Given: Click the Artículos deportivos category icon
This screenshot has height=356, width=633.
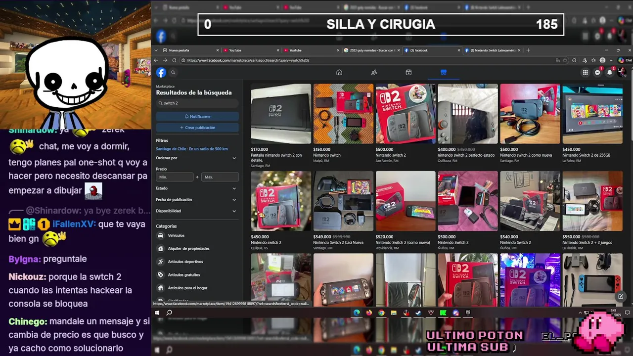Looking at the screenshot, I should click(x=161, y=262).
